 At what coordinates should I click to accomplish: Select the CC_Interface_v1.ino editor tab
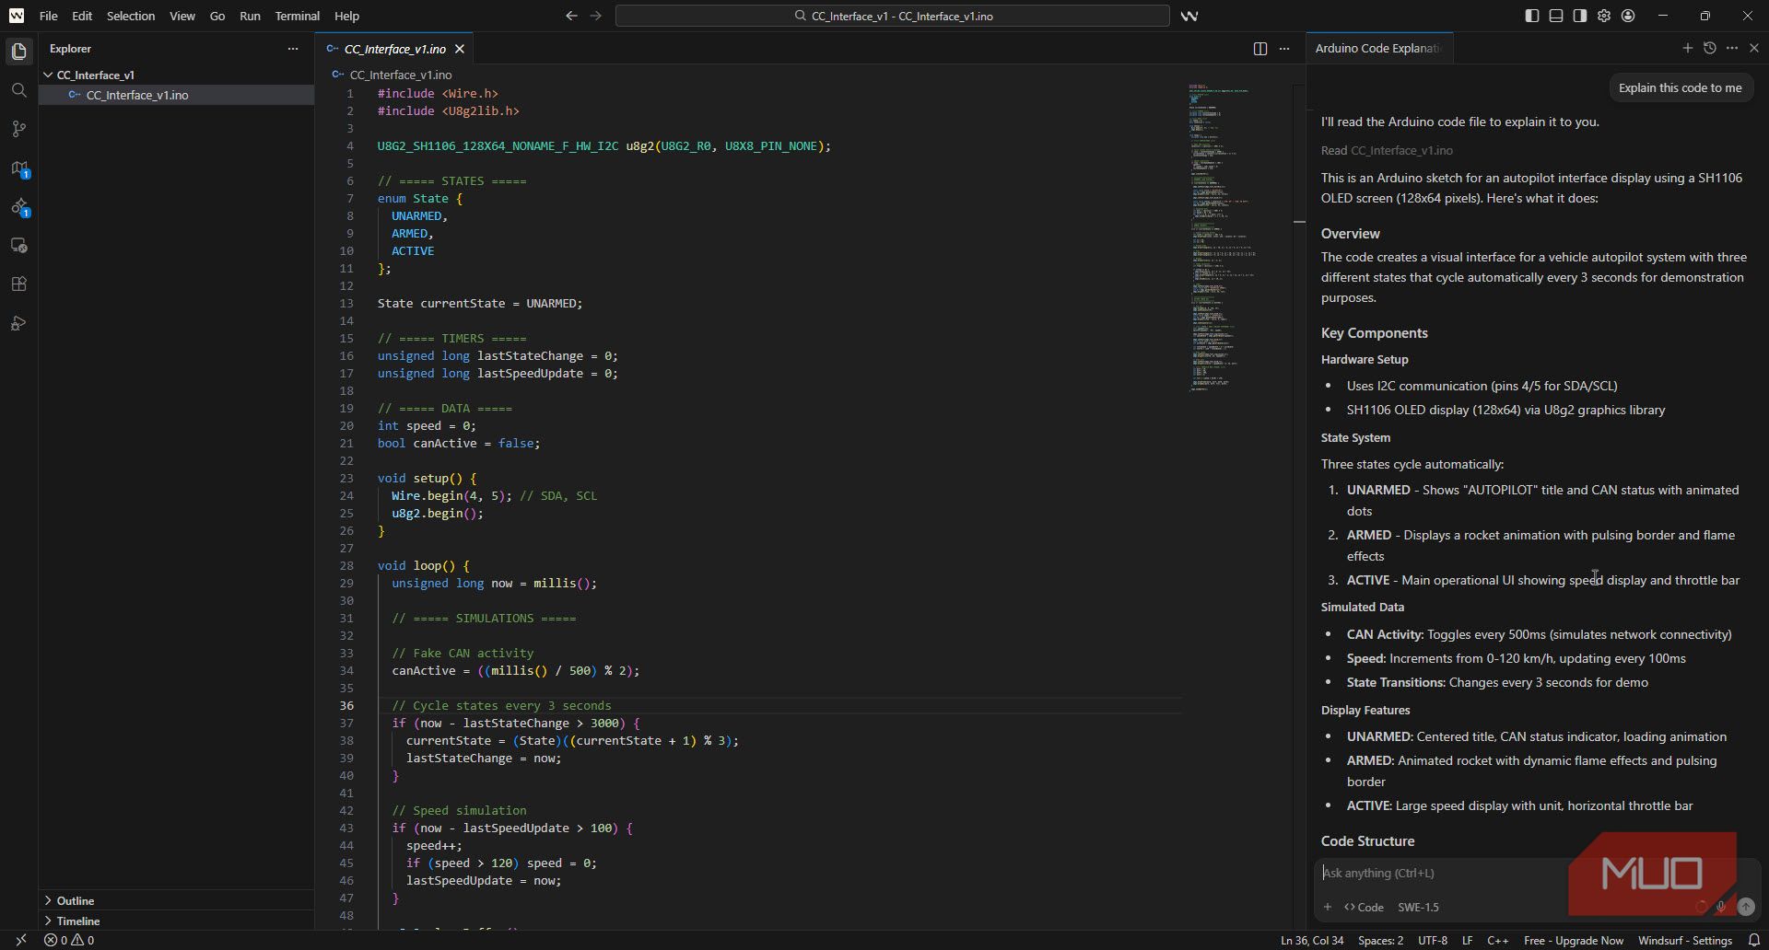[x=394, y=49]
